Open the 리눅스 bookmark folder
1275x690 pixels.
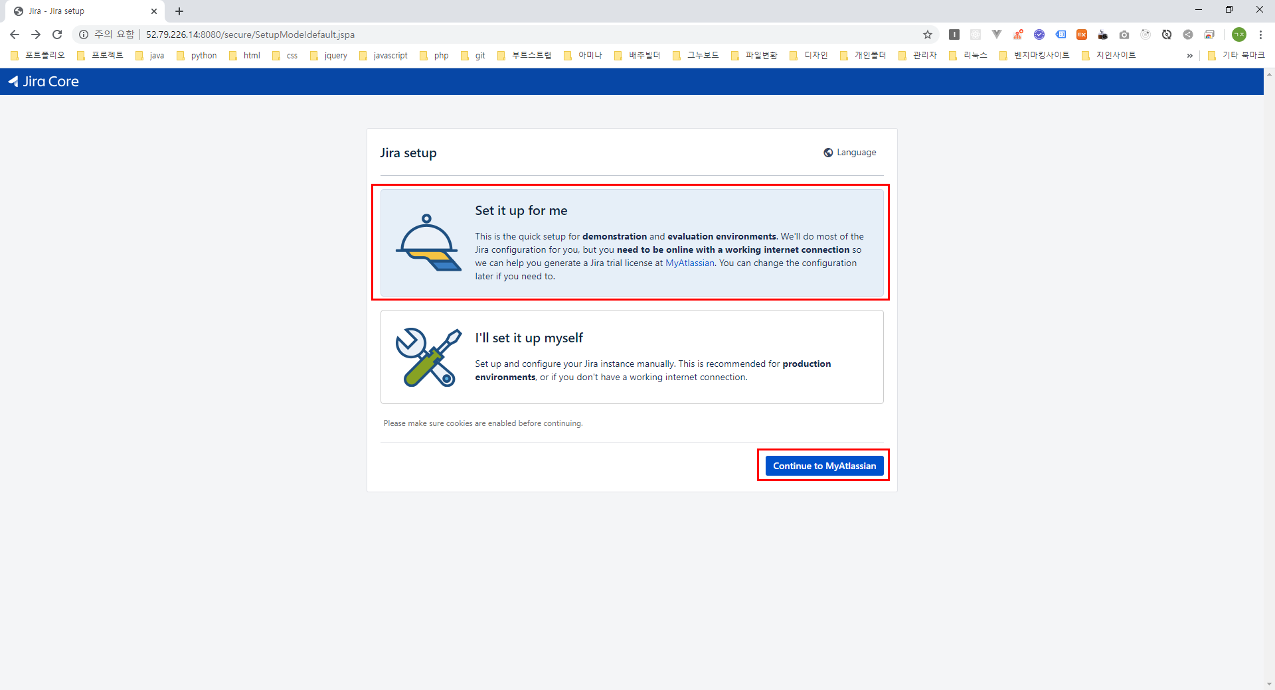click(969, 56)
